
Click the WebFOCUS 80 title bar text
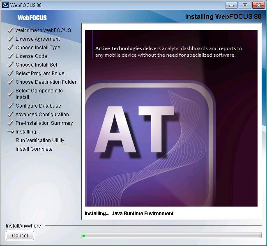pyautogui.click(x=26, y=5)
